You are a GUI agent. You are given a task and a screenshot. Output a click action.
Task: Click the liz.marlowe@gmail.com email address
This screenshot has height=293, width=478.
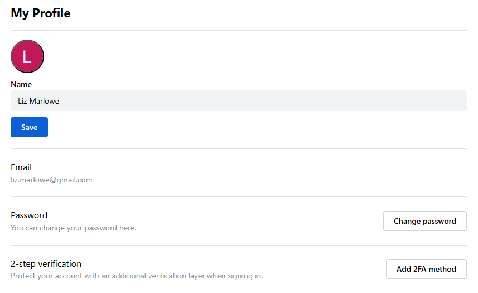(51, 180)
